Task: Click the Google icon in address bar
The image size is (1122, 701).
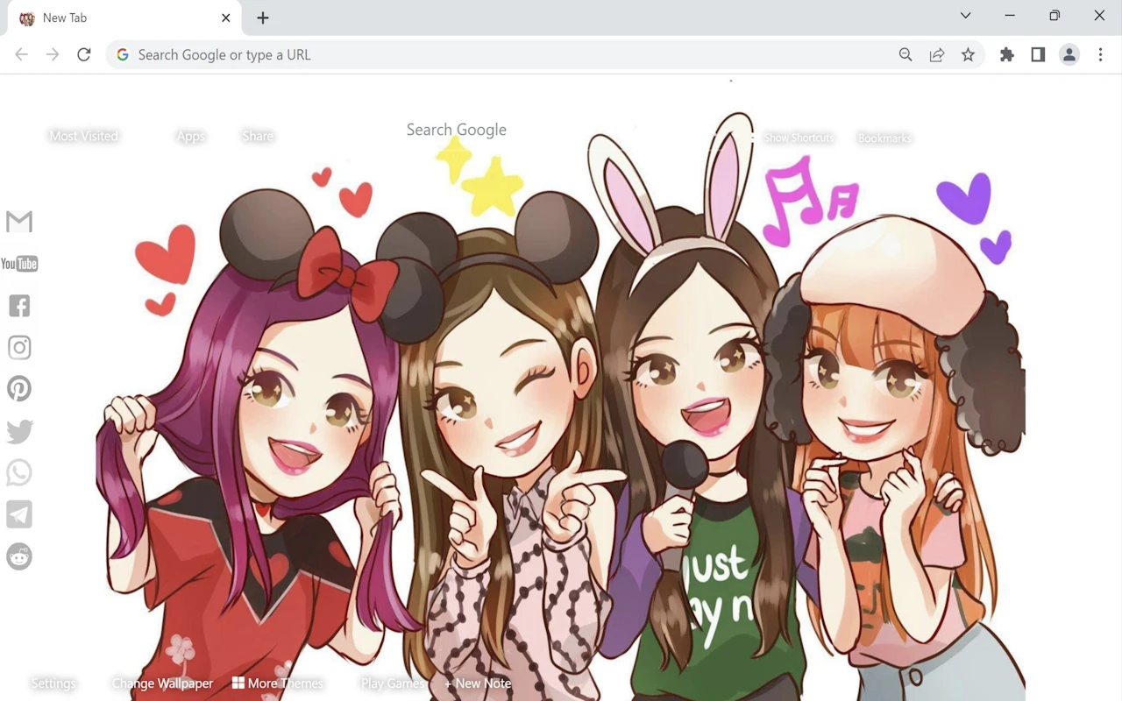Action: [123, 54]
